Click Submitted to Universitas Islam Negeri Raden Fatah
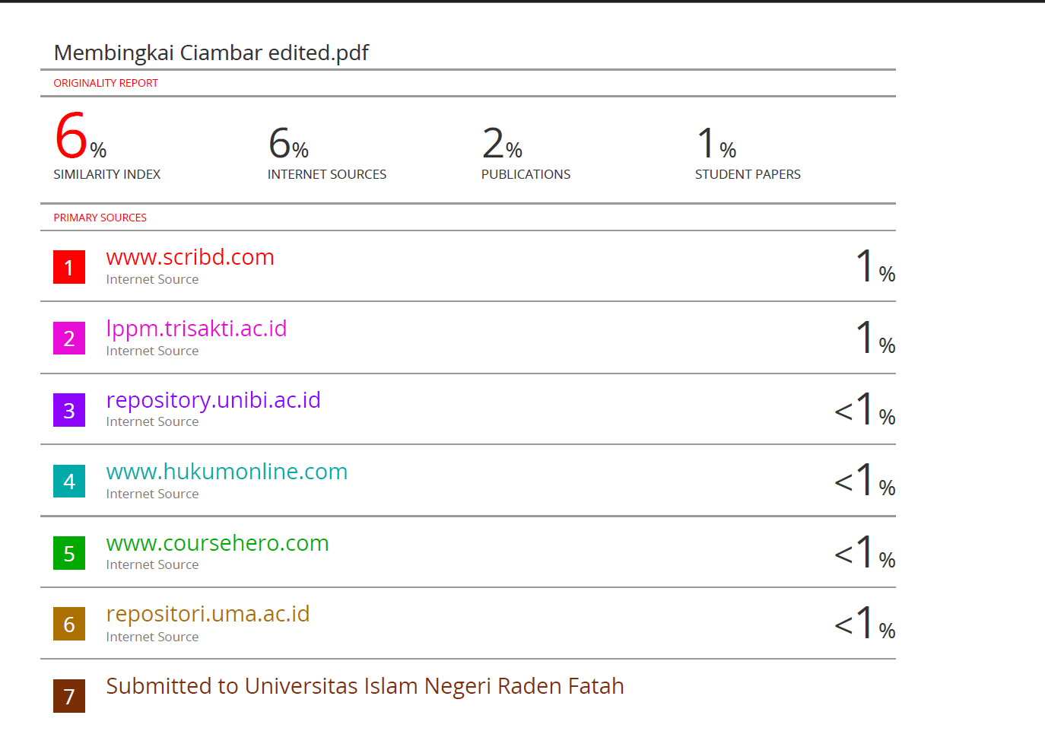The width and height of the screenshot is (1045, 747). click(x=365, y=686)
